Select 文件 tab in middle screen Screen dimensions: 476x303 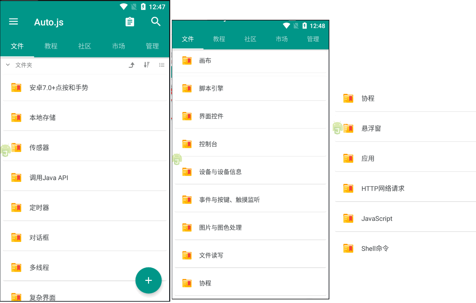click(x=188, y=39)
